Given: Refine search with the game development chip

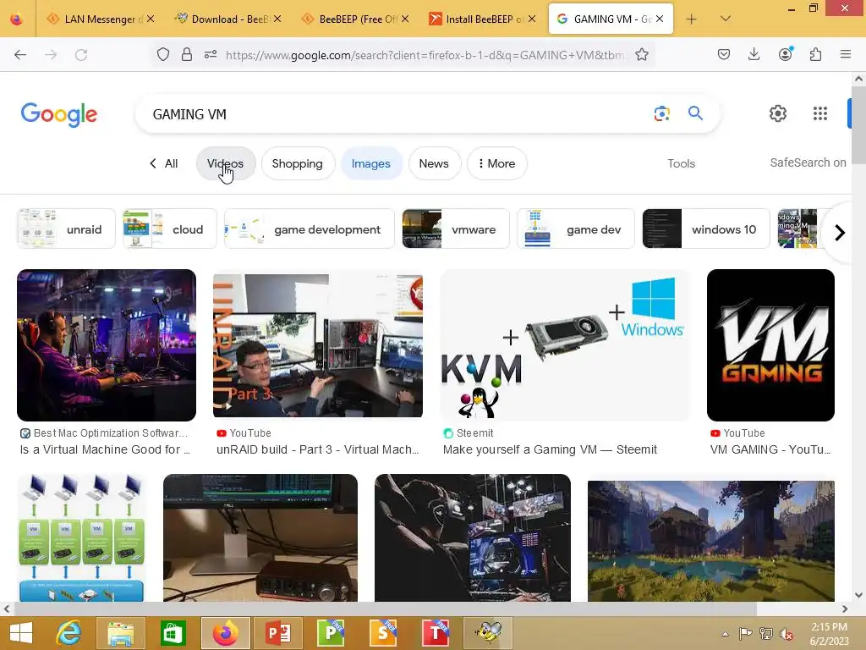Looking at the screenshot, I should [x=310, y=229].
